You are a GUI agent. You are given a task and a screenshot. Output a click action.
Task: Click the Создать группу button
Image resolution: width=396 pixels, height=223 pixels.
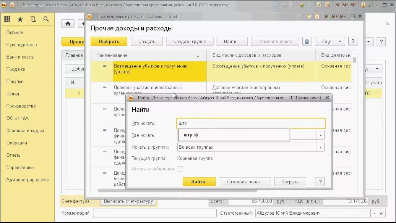pyautogui.click(x=190, y=42)
